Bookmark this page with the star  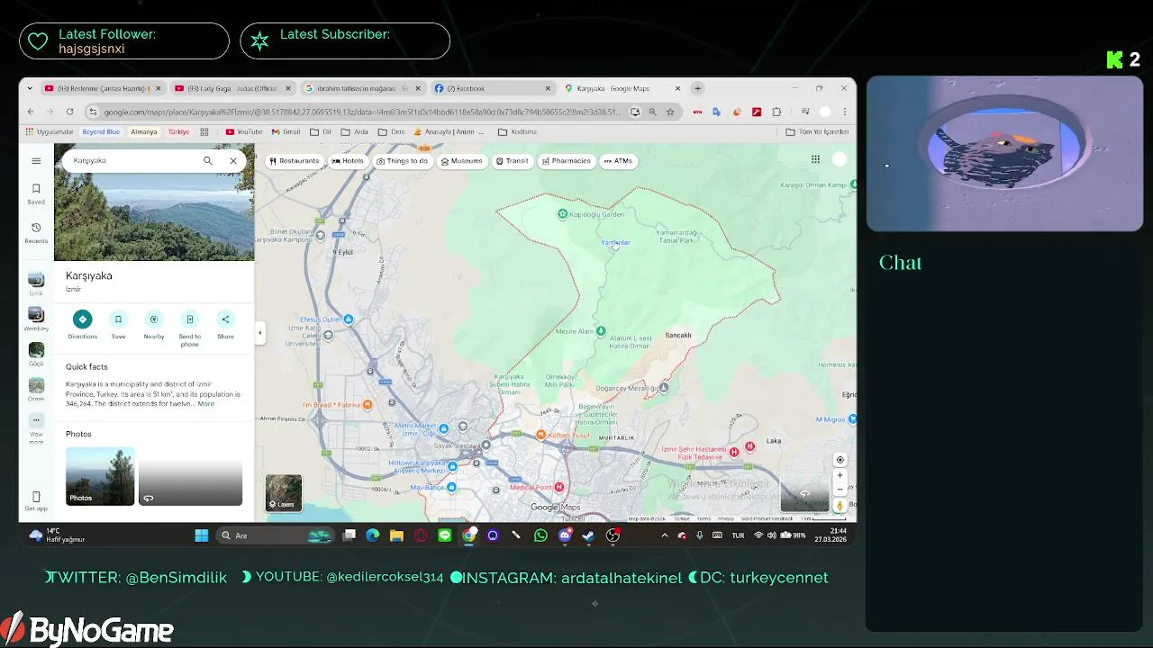[670, 112]
